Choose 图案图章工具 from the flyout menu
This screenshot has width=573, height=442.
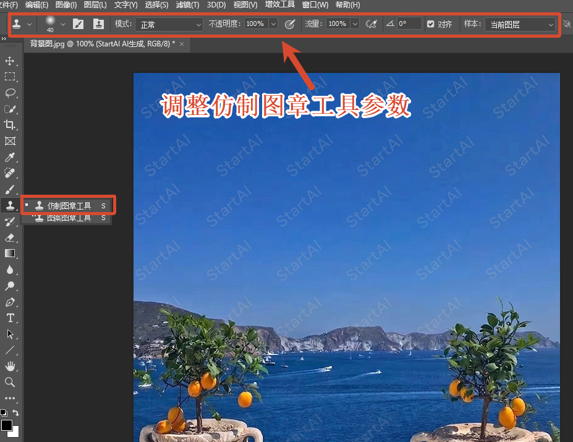[x=68, y=218]
